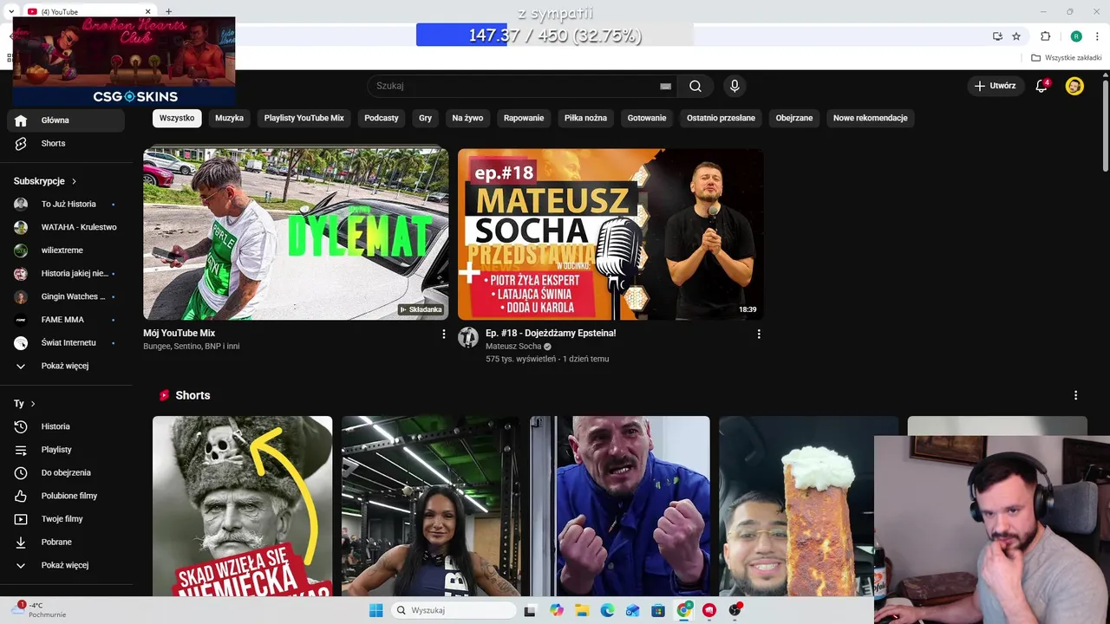The image size is (1110, 624).
Task: Open the Ep. #18 - Dojeżdżamy Epsteina! title
Action: [x=551, y=333]
